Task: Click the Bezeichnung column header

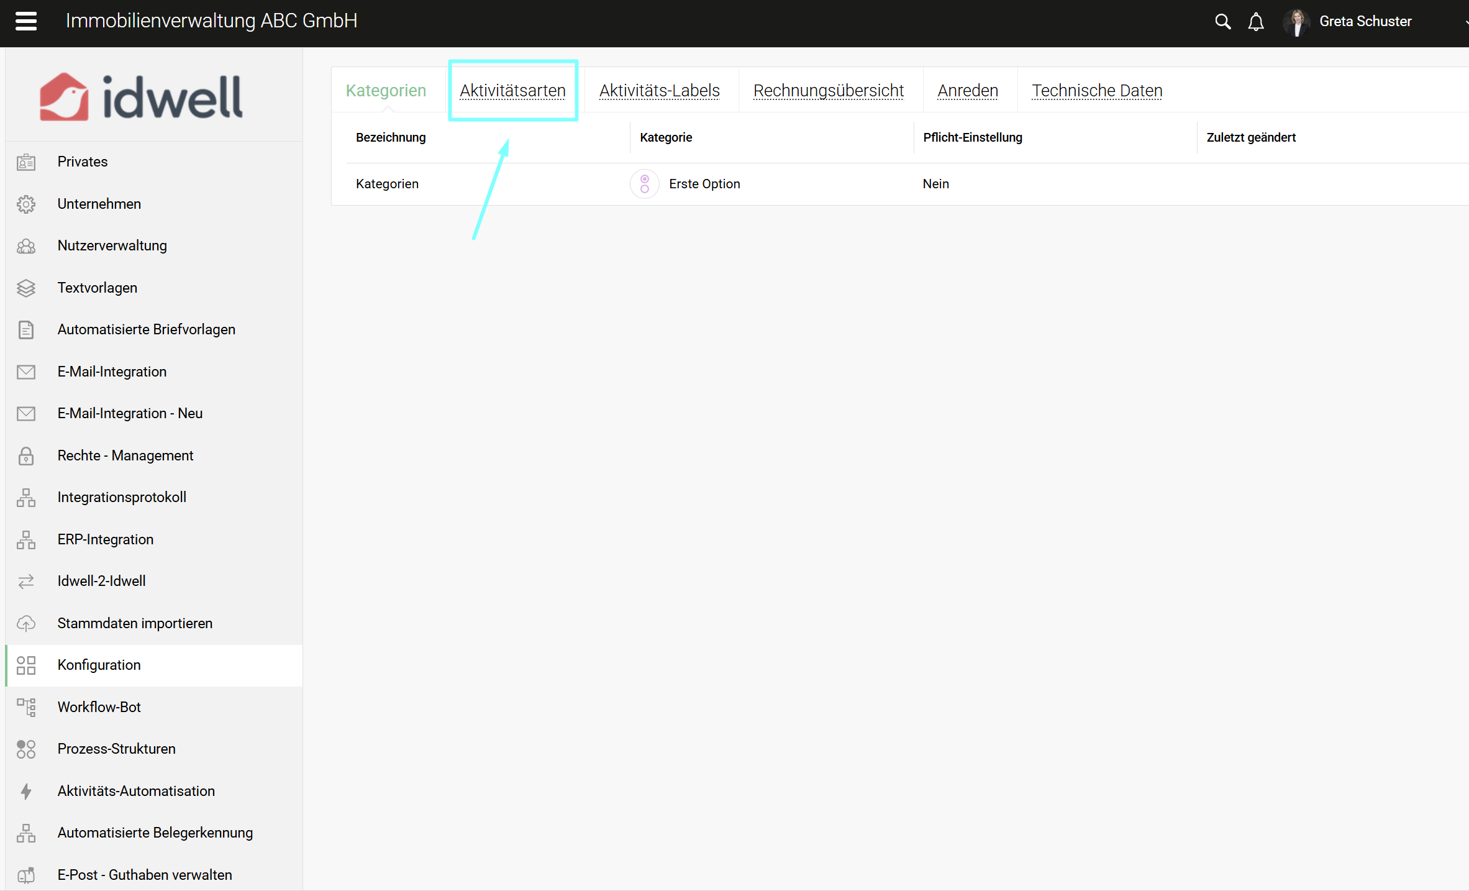Action: coord(391,137)
